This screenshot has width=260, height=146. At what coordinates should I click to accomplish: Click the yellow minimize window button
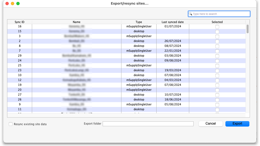[13, 4]
